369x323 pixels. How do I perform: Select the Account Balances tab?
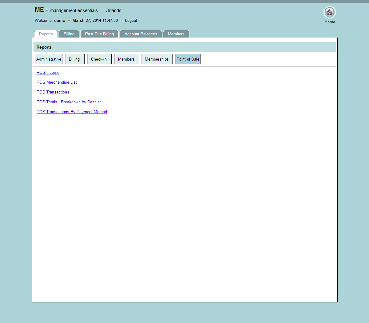pyautogui.click(x=141, y=34)
